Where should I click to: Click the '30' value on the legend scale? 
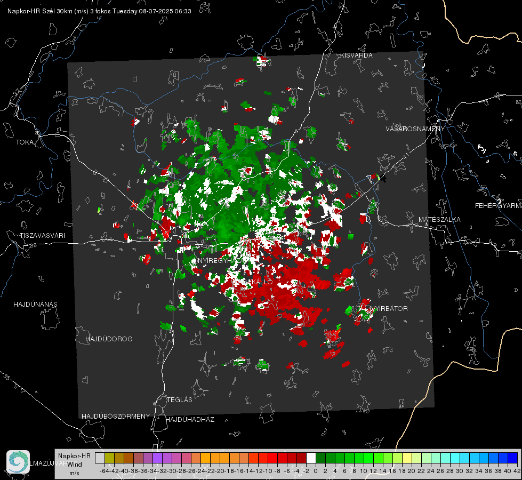[x=460, y=471]
